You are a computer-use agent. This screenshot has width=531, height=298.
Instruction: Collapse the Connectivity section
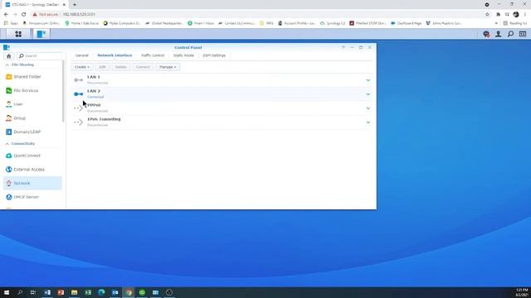(7, 143)
